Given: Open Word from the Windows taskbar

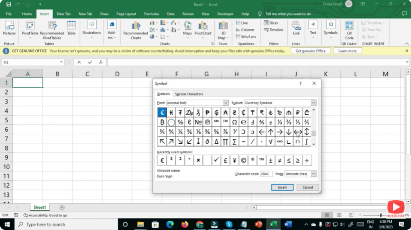Looking at the screenshot, I should pyautogui.click(x=288, y=224).
